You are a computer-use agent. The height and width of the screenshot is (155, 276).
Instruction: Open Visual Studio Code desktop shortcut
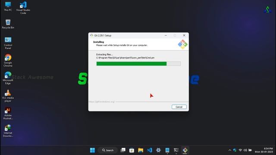tap(23, 8)
